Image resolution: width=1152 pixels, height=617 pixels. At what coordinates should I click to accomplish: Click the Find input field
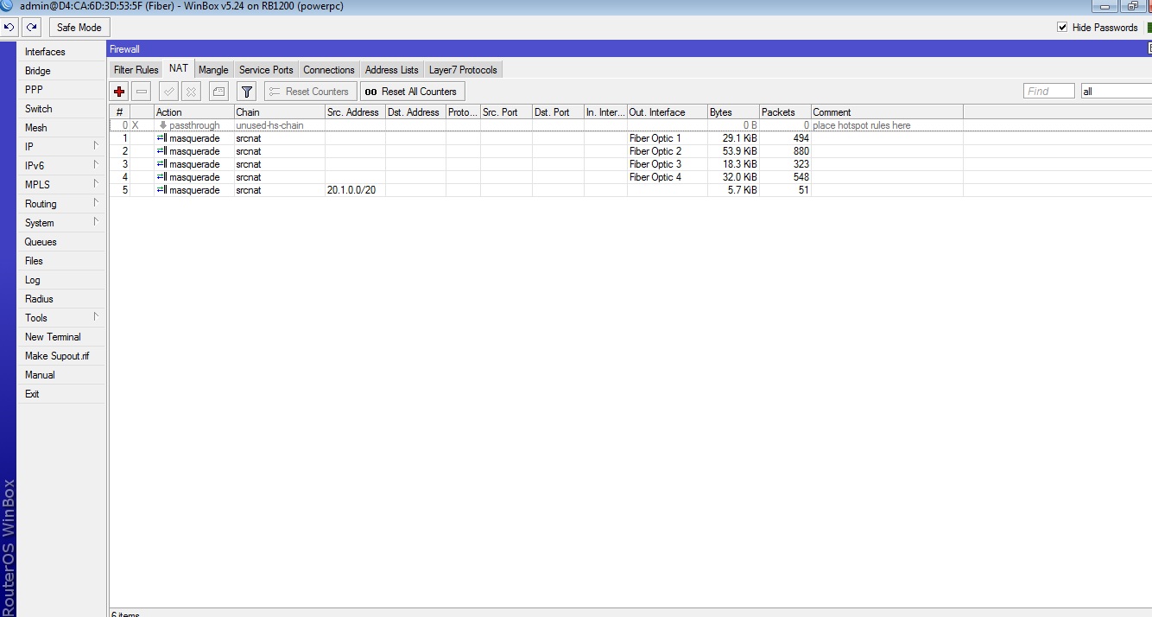(x=1049, y=91)
